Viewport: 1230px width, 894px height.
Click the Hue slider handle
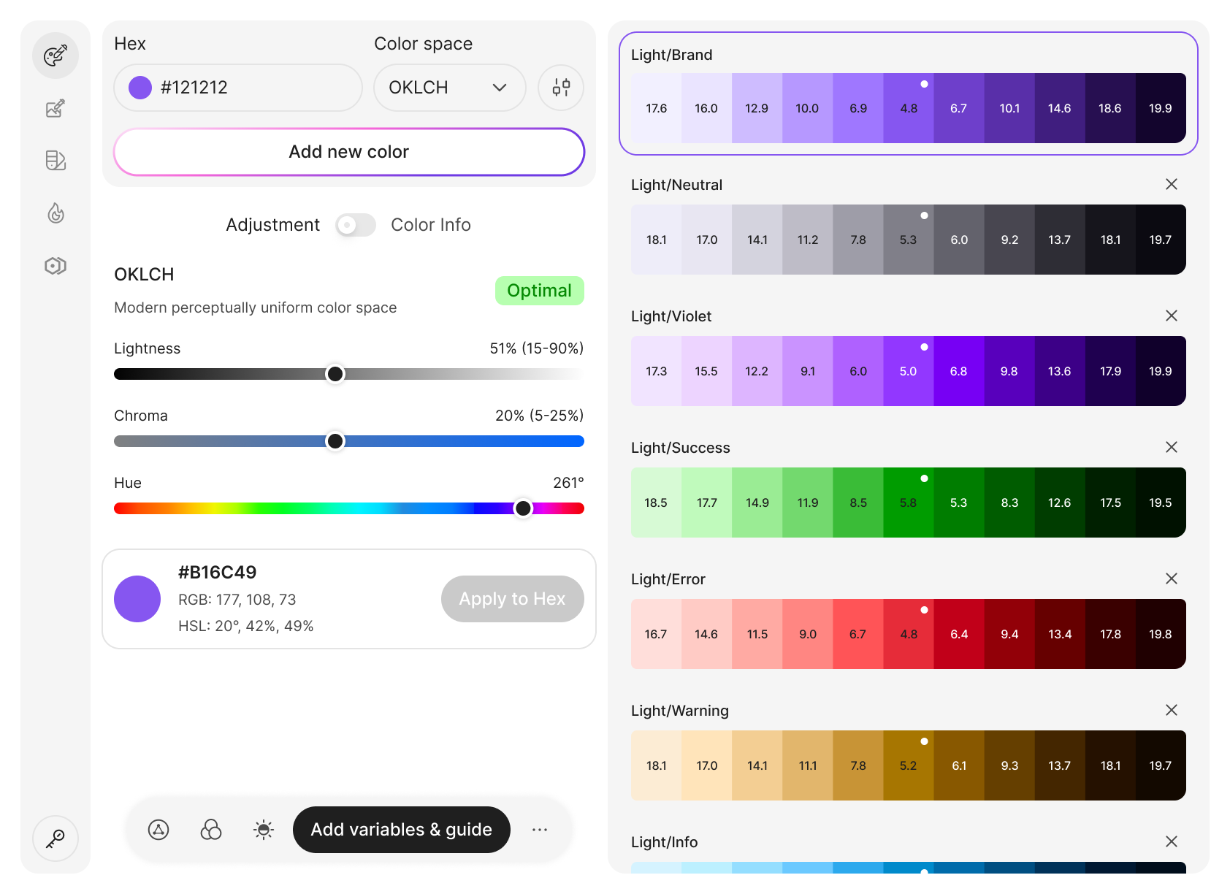point(523,508)
